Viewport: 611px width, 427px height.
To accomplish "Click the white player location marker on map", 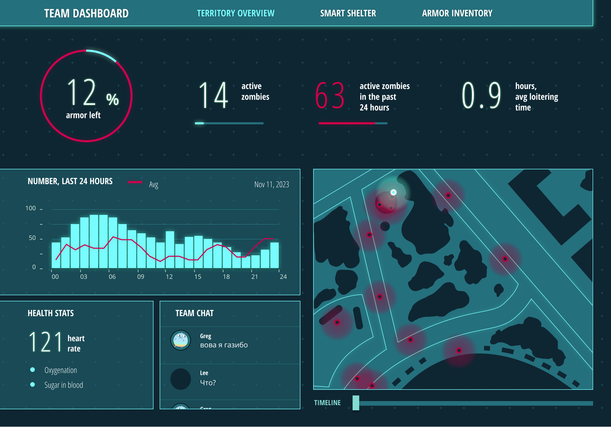I will (393, 192).
